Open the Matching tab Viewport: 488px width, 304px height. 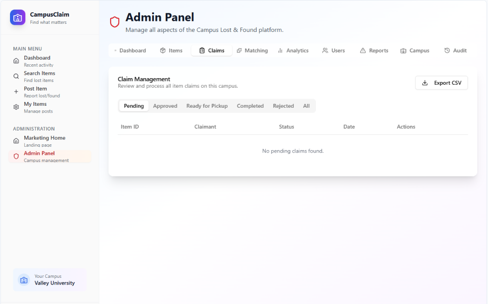(x=252, y=51)
